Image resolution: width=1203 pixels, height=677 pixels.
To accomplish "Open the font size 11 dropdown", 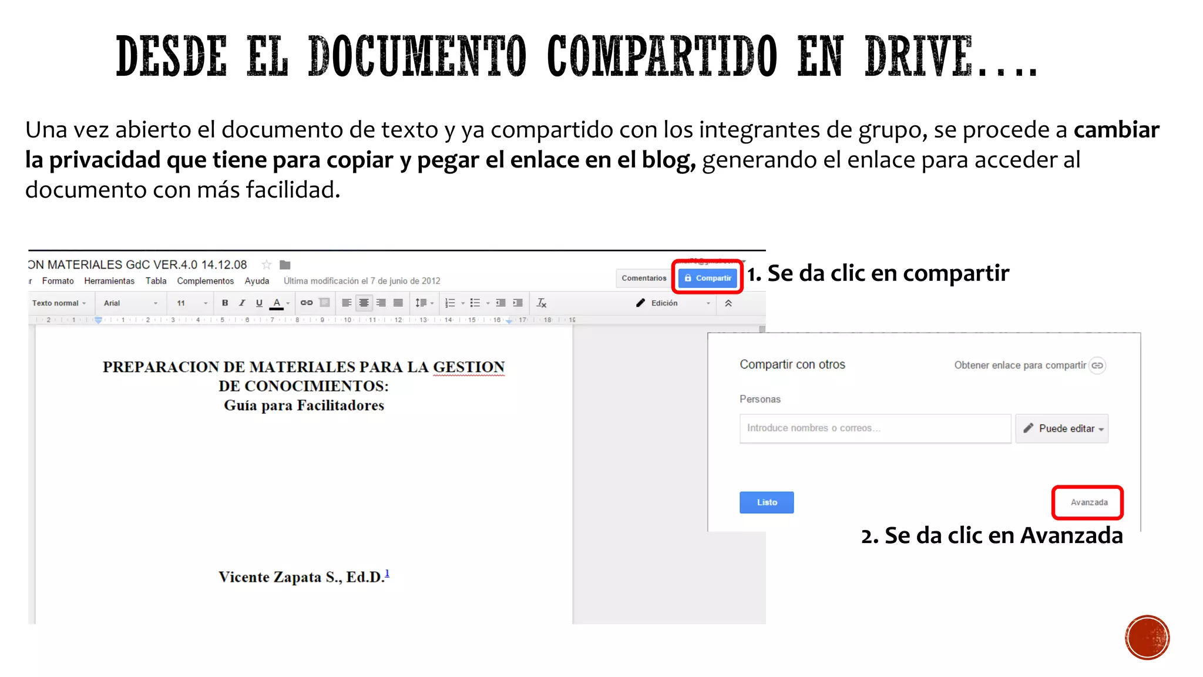I will 192,303.
